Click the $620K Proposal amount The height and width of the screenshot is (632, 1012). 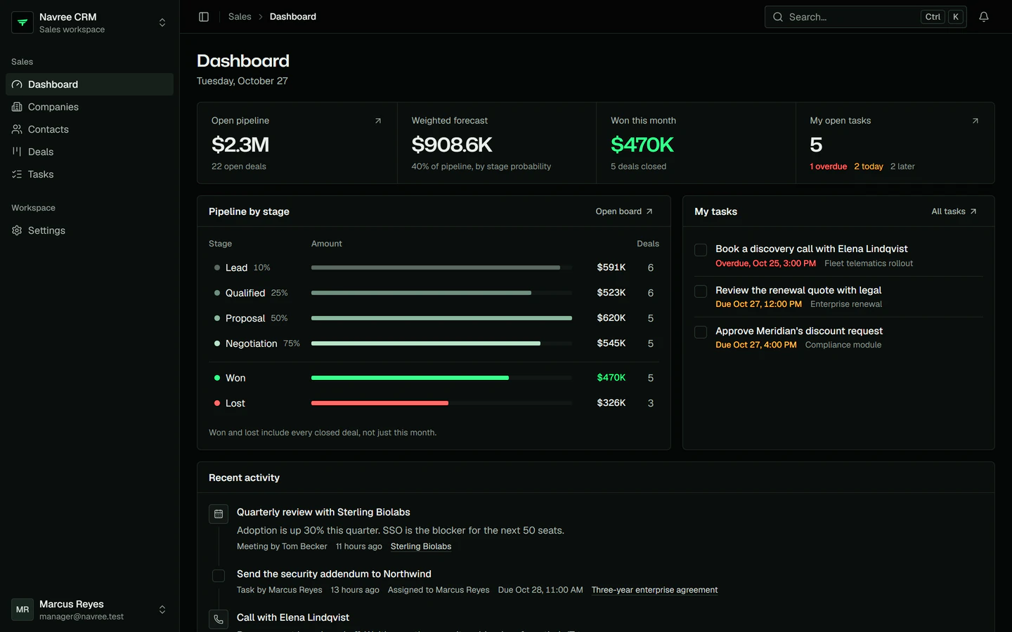(611, 318)
